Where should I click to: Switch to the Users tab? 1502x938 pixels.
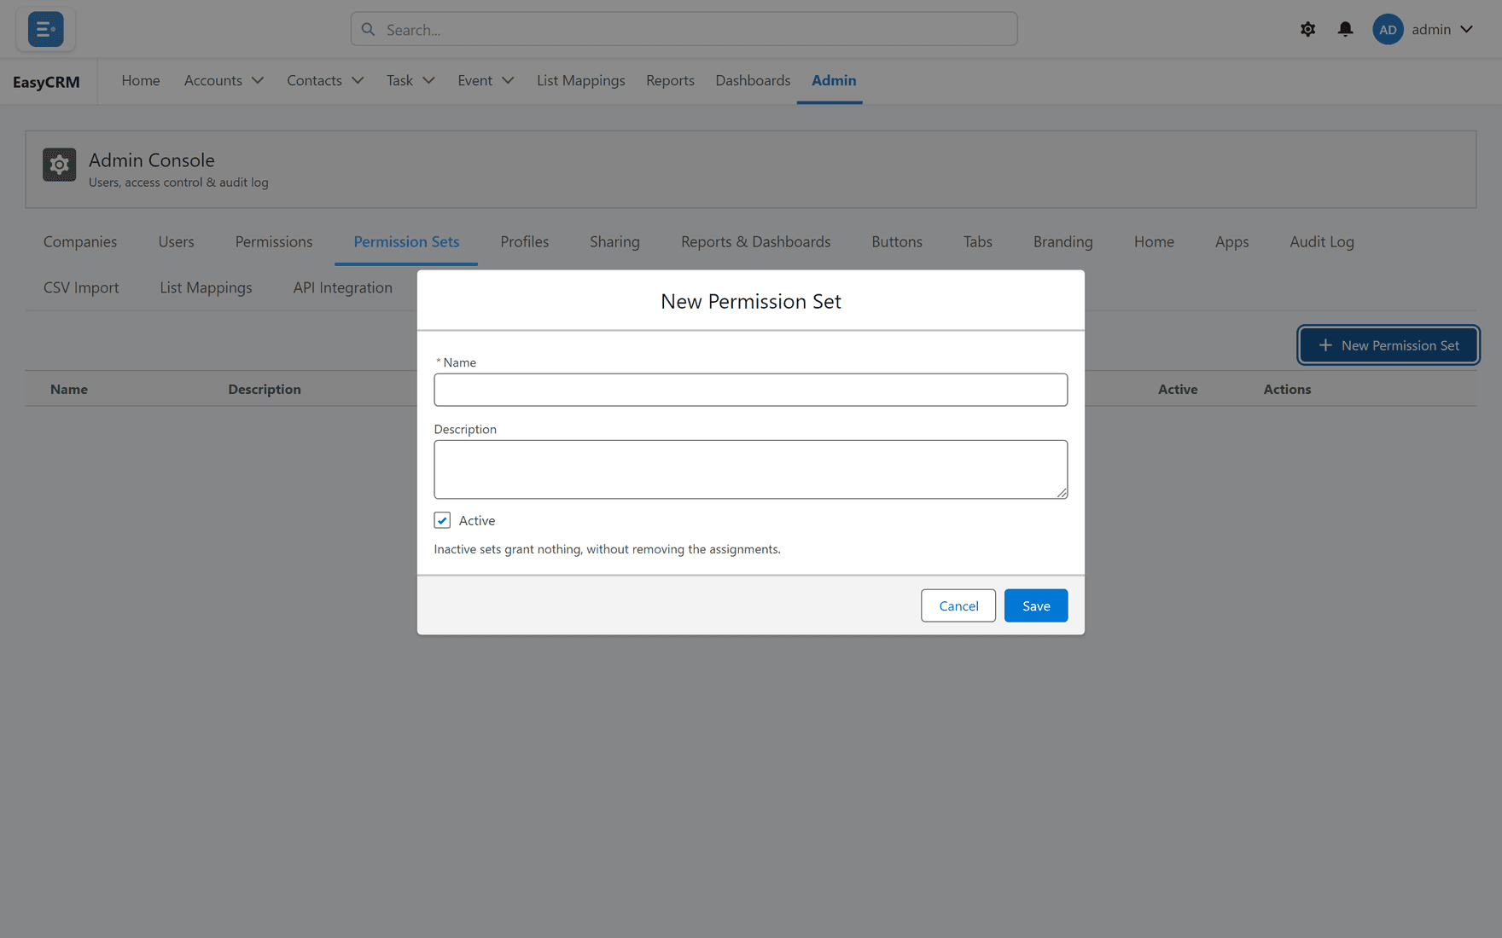[x=176, y=241]
